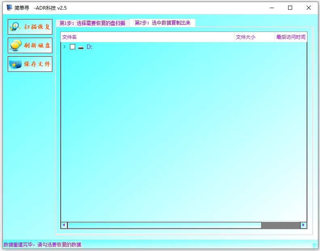The image size is (320, 251).
Task: Click the D: drive icon
Action: click(x=81, y=47)
